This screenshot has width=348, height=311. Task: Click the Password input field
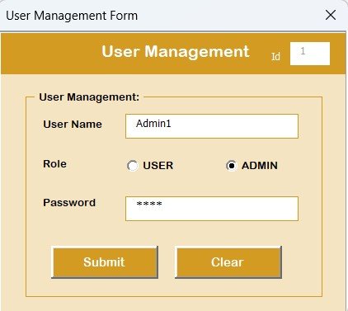[212, 209]
